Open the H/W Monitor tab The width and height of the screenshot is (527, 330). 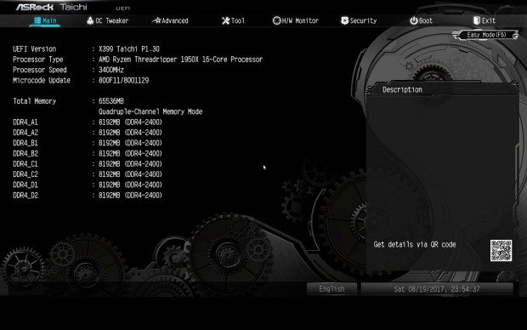point(296,20)
